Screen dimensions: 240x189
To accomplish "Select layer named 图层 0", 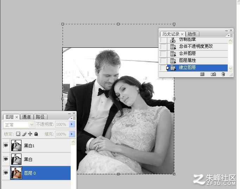I will (x=30, y=173).
